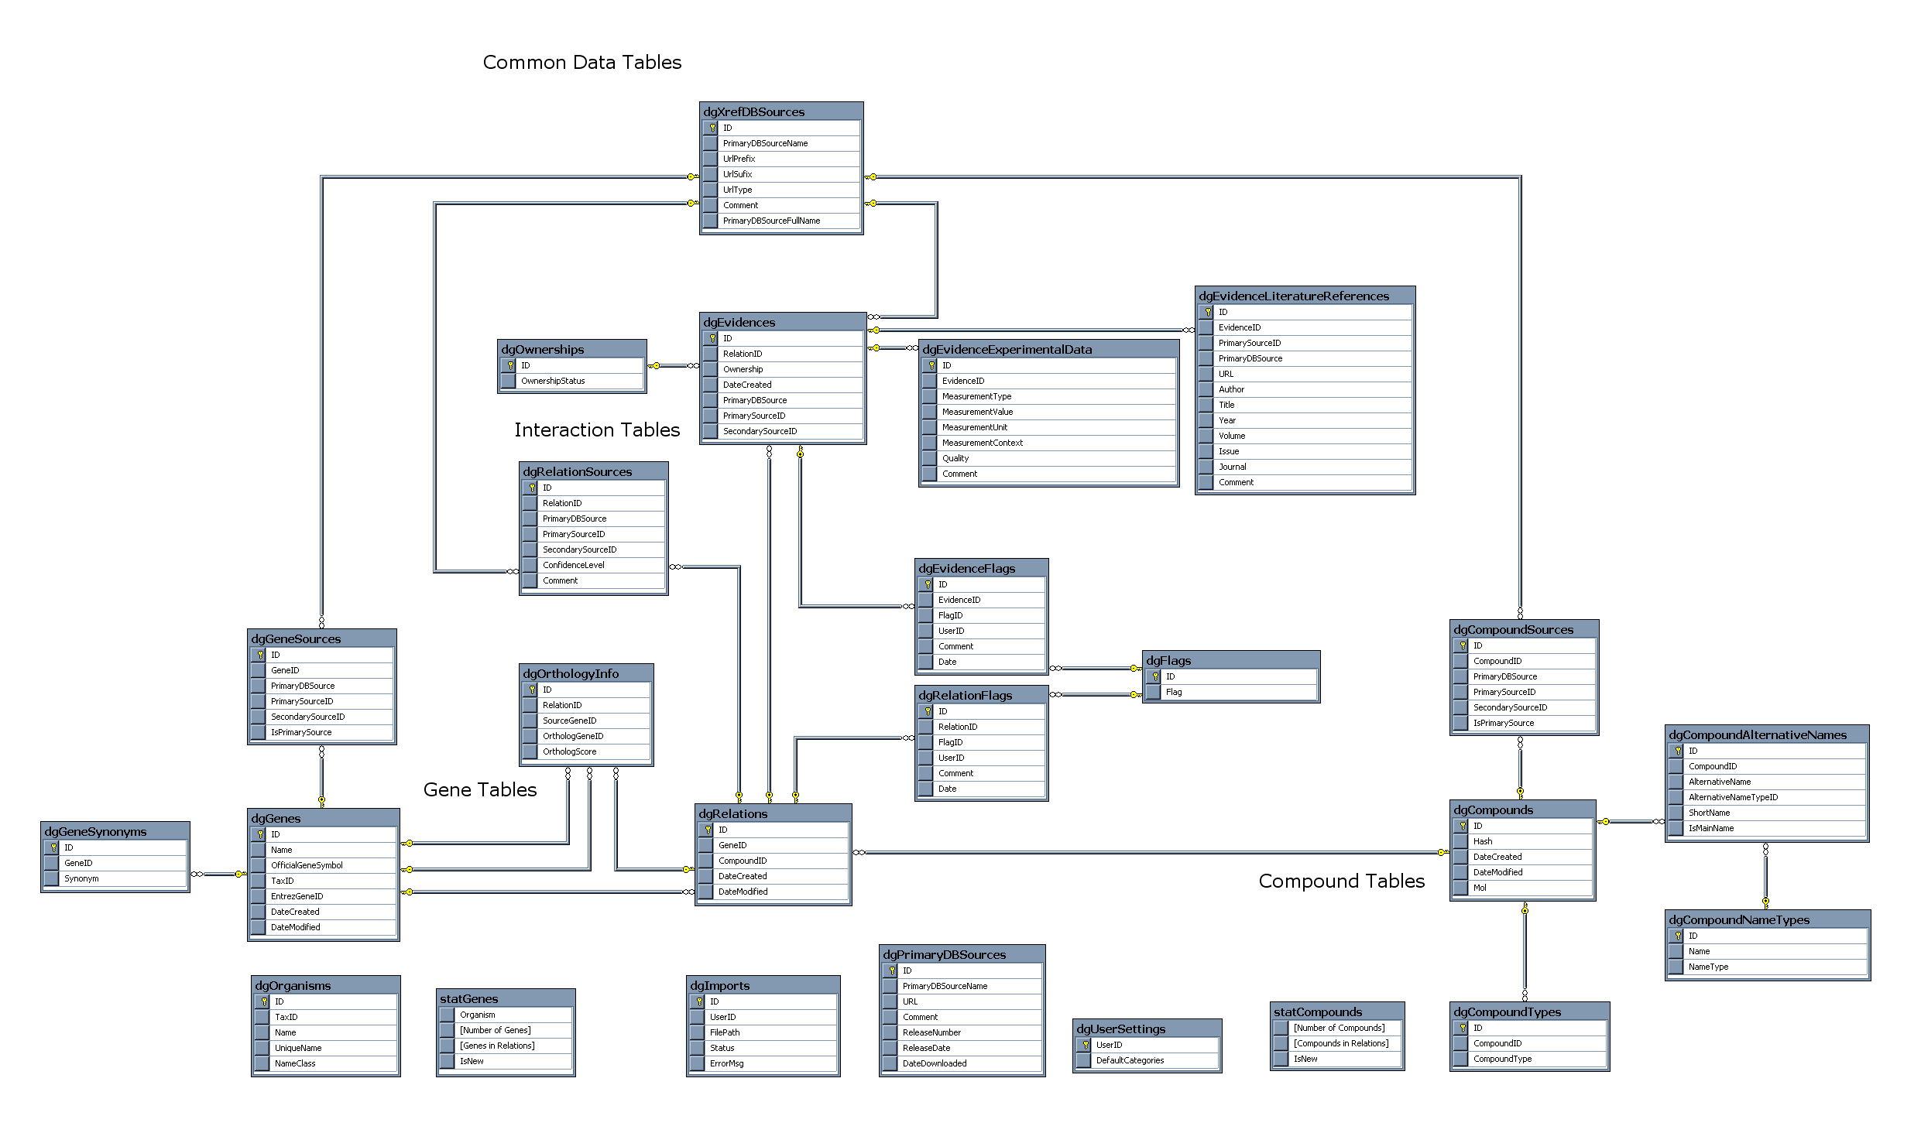Click the OfficialGeneSymbol column in dgGenes
The width and height of the screenshot is (1921, 1133).
click(324, 865)
